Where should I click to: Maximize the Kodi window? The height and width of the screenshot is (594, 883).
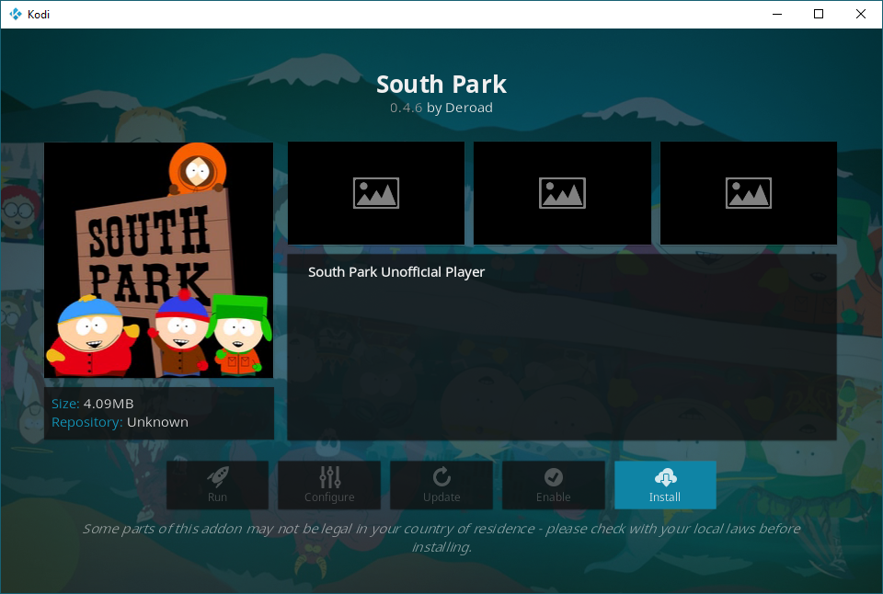point(819,14)
